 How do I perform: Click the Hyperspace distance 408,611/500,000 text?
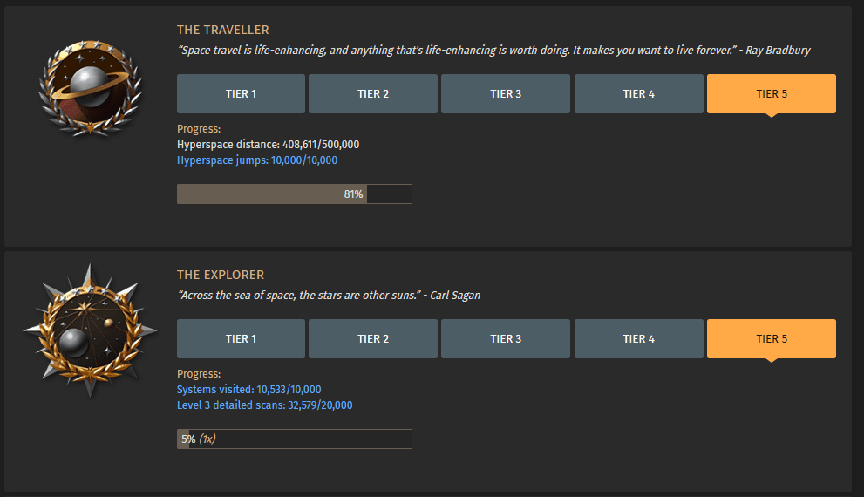[268, 145]
